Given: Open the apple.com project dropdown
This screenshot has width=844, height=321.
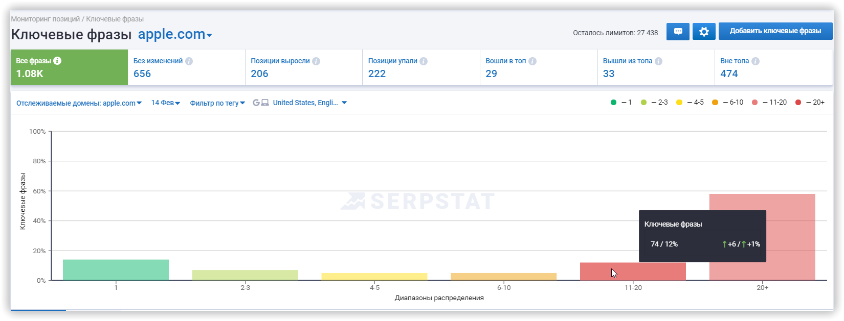Looking at the screenshot, I should pos(175,34).
